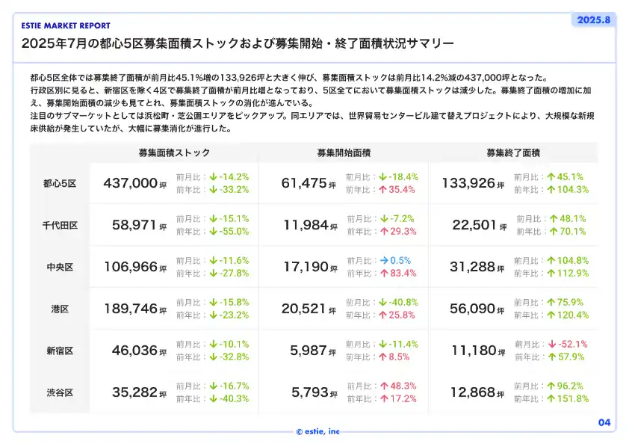Click the red up arrow beside 35.4%
Image resolution: width=629 pixels, height=444 pixels.
pos(382,190)
